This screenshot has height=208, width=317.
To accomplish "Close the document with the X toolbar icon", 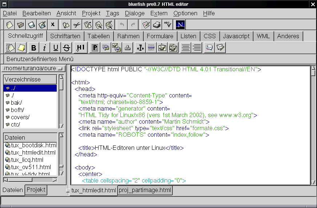I will tap(53, 25).
